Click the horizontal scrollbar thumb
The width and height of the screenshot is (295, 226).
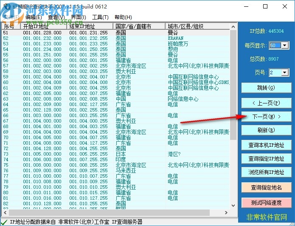pos(109,213)
